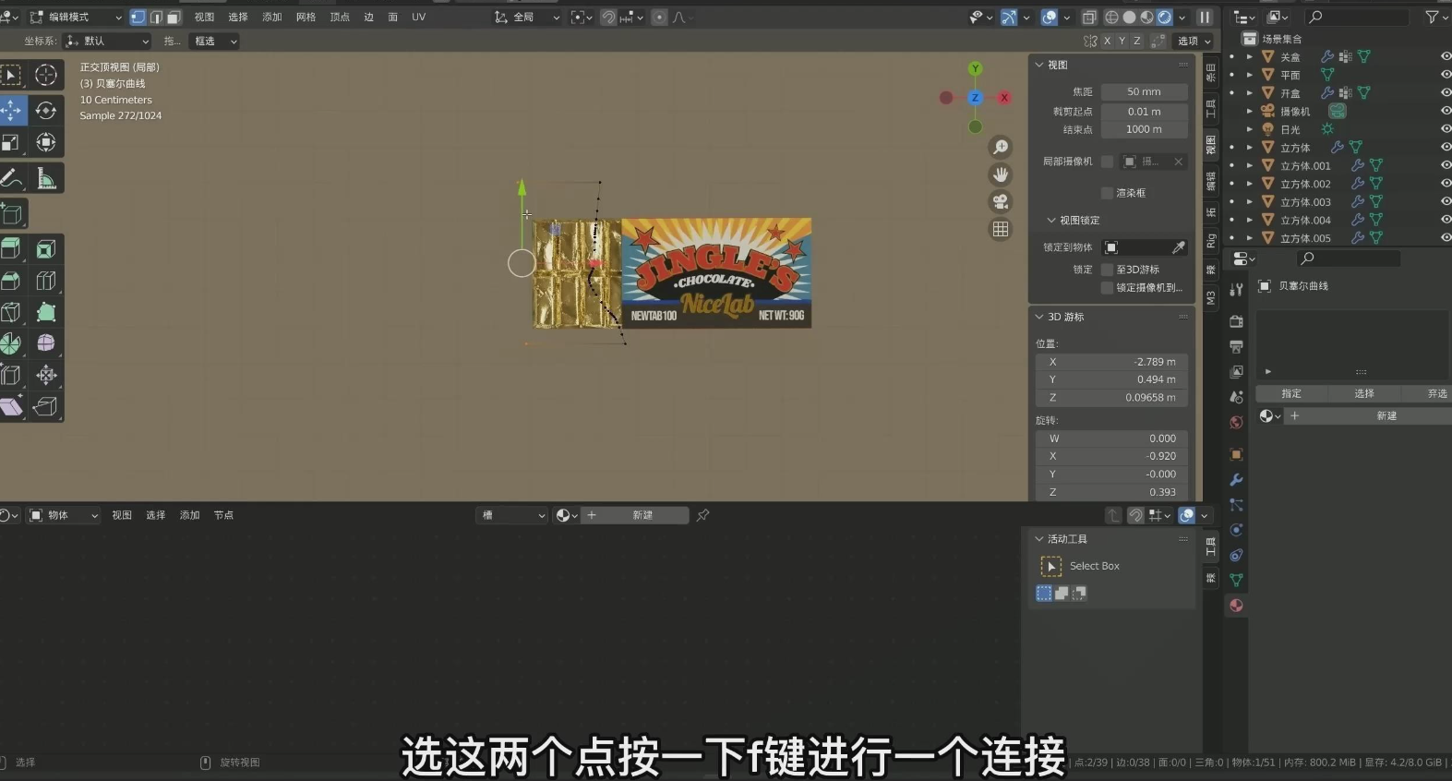Open the Material properties tab icon

pyautogui.click(x=1236, y=606)
